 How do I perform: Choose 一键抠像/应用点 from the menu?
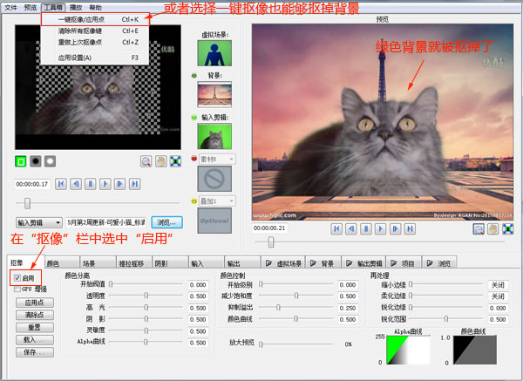(95, 19)
